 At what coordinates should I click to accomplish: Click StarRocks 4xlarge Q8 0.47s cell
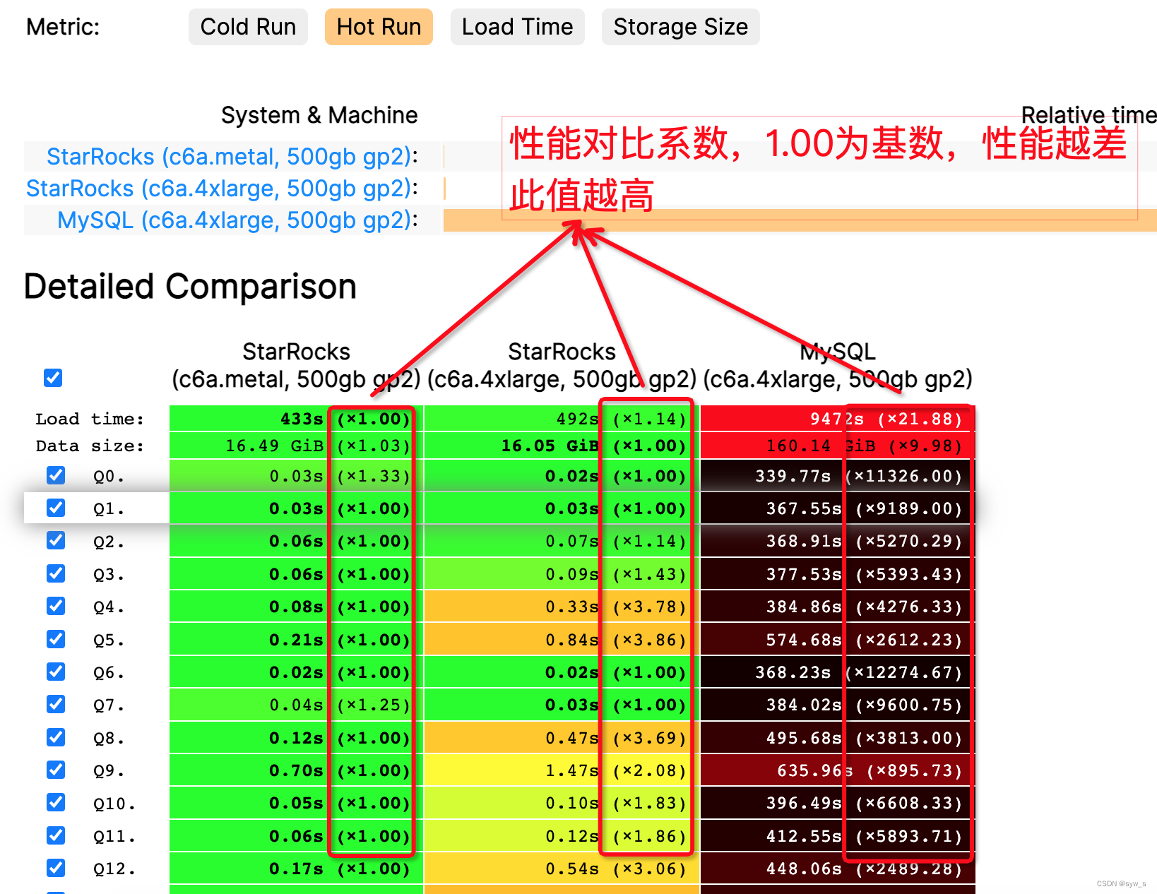tap(562, 738)
